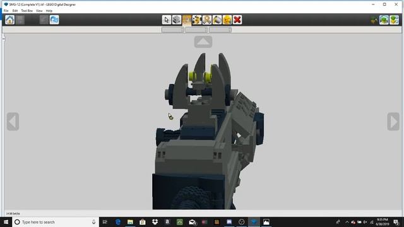Open Building Guide mode icon

(394, 20)
